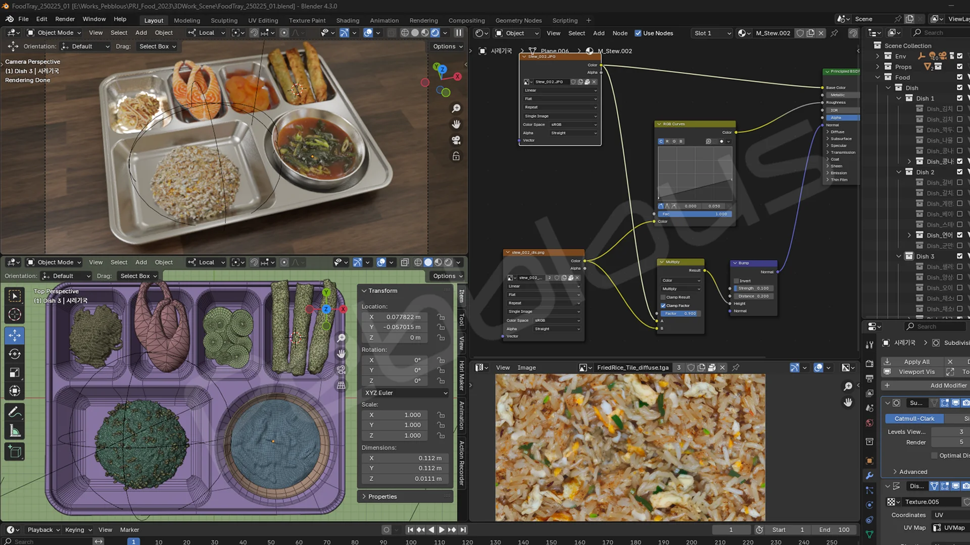Viewport: 970px width, 545px height.
Task: Activate the Rotate tool
Action: tap(15, 354)
